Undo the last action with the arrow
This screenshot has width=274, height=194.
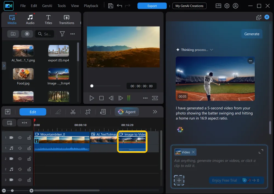(119, 6)
